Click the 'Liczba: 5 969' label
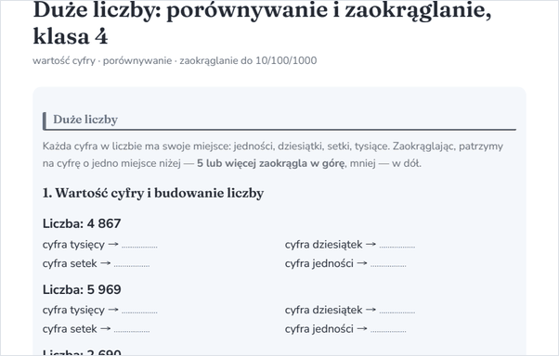559x356 pixels. (x=82, y=289)
